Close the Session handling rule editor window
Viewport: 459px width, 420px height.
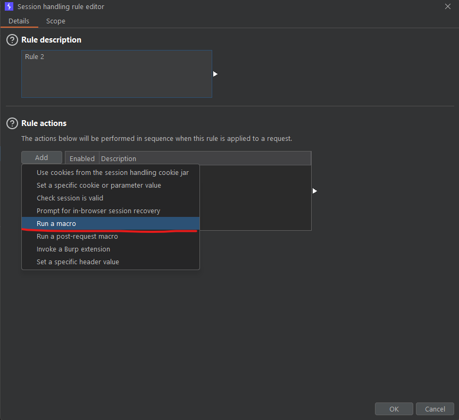pyautogui.click(x=447, y=6)
